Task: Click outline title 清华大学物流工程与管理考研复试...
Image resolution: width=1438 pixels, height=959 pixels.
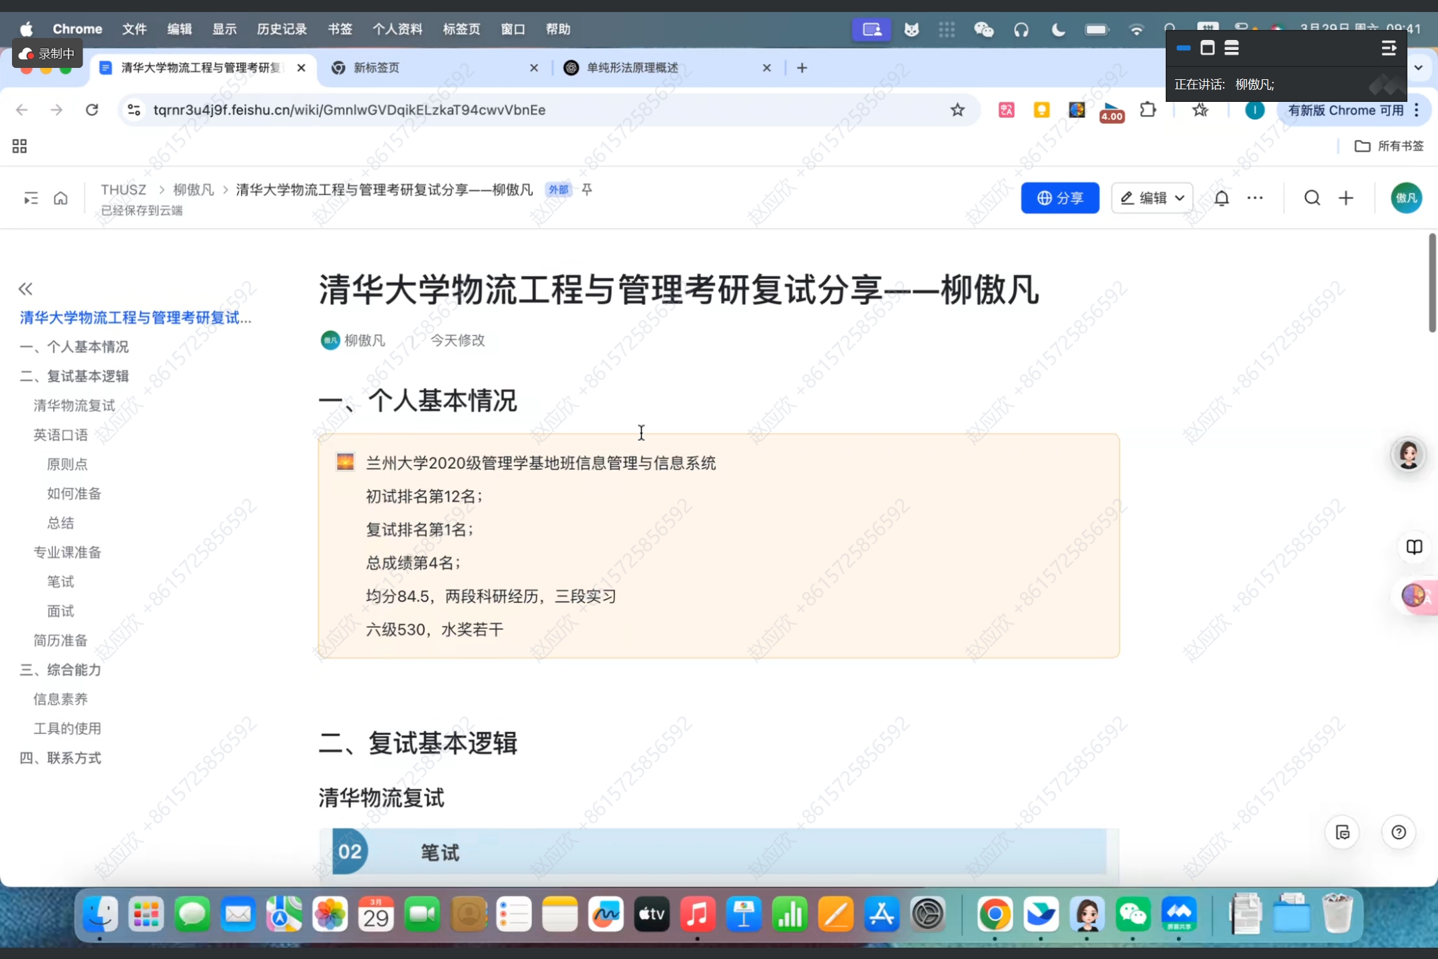Action: coord(135,318)
